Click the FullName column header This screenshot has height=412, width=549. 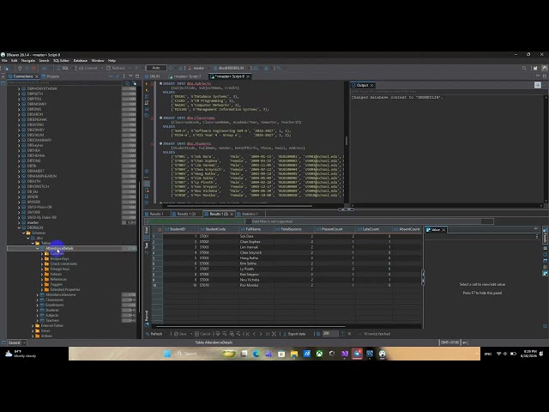click(256, 229)
